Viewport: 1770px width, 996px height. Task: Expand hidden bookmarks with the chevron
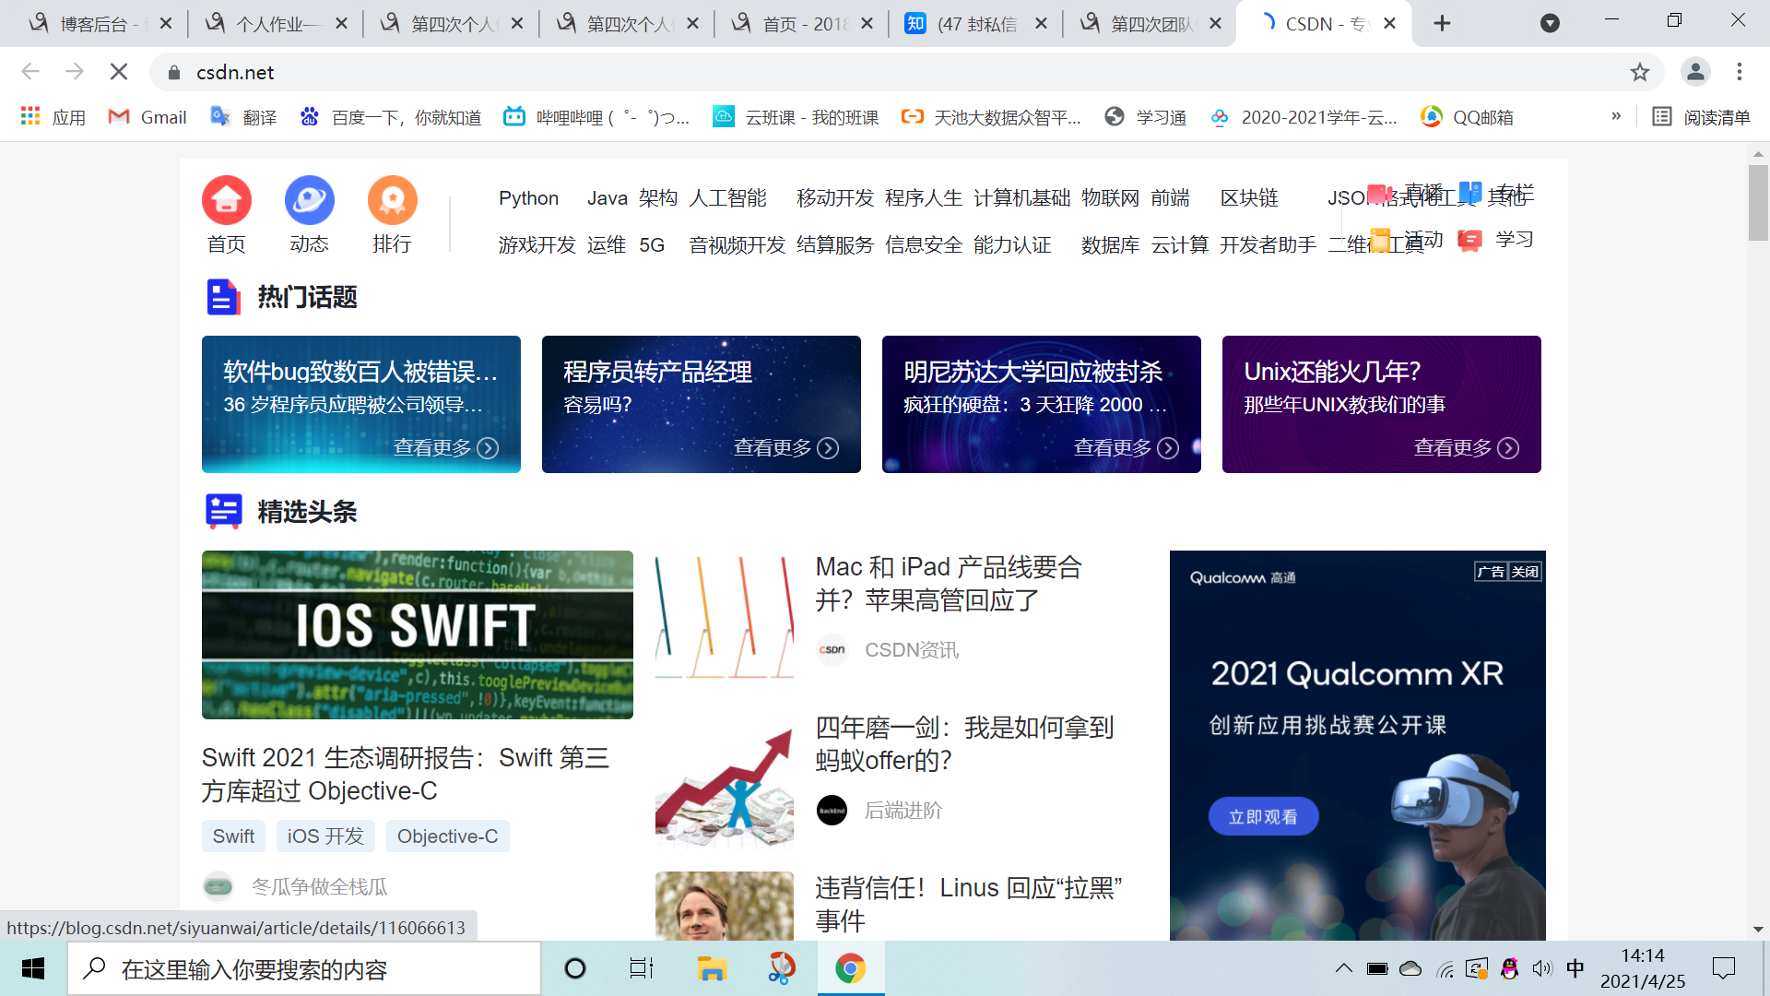tap(1615, 116)
